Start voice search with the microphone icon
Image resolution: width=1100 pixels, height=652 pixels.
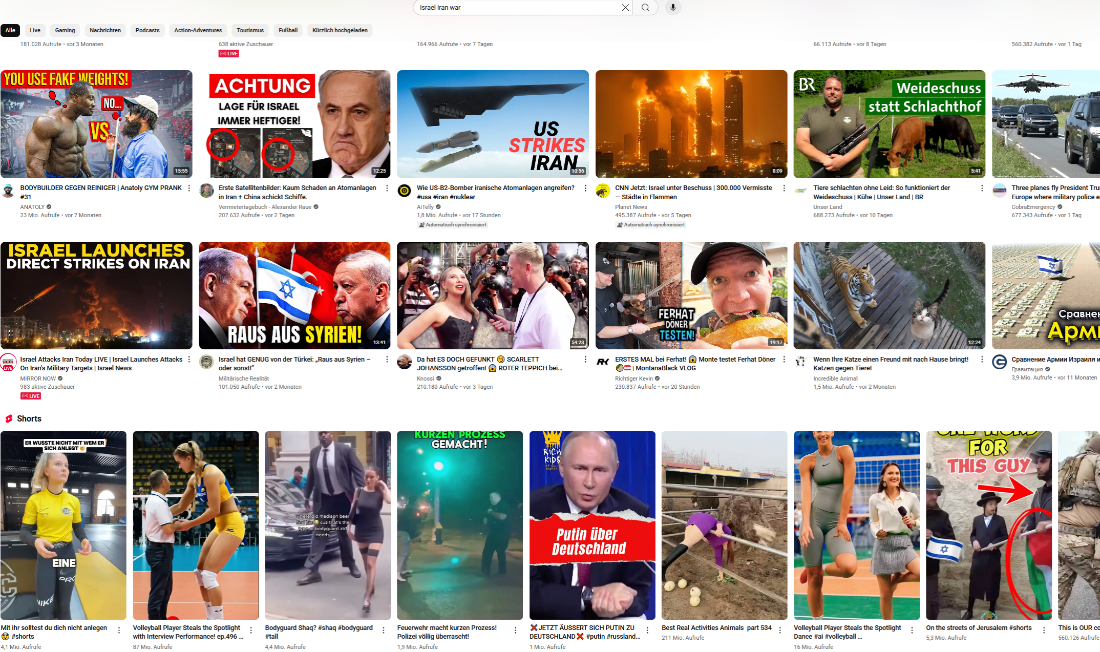tap(673, 8)
